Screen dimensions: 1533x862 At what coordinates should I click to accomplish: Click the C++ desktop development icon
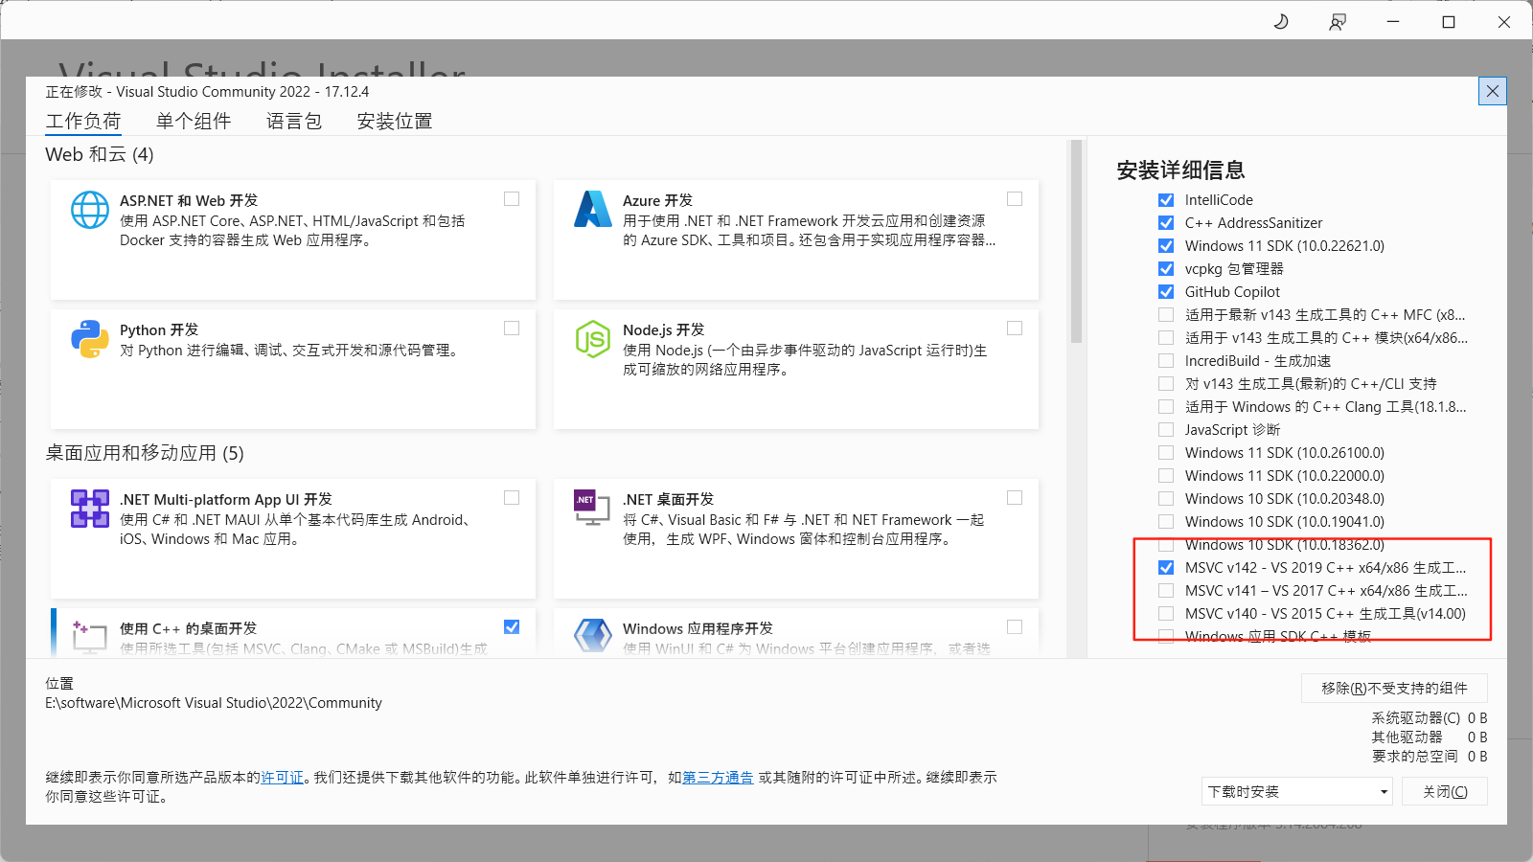(x=90, y=636)
